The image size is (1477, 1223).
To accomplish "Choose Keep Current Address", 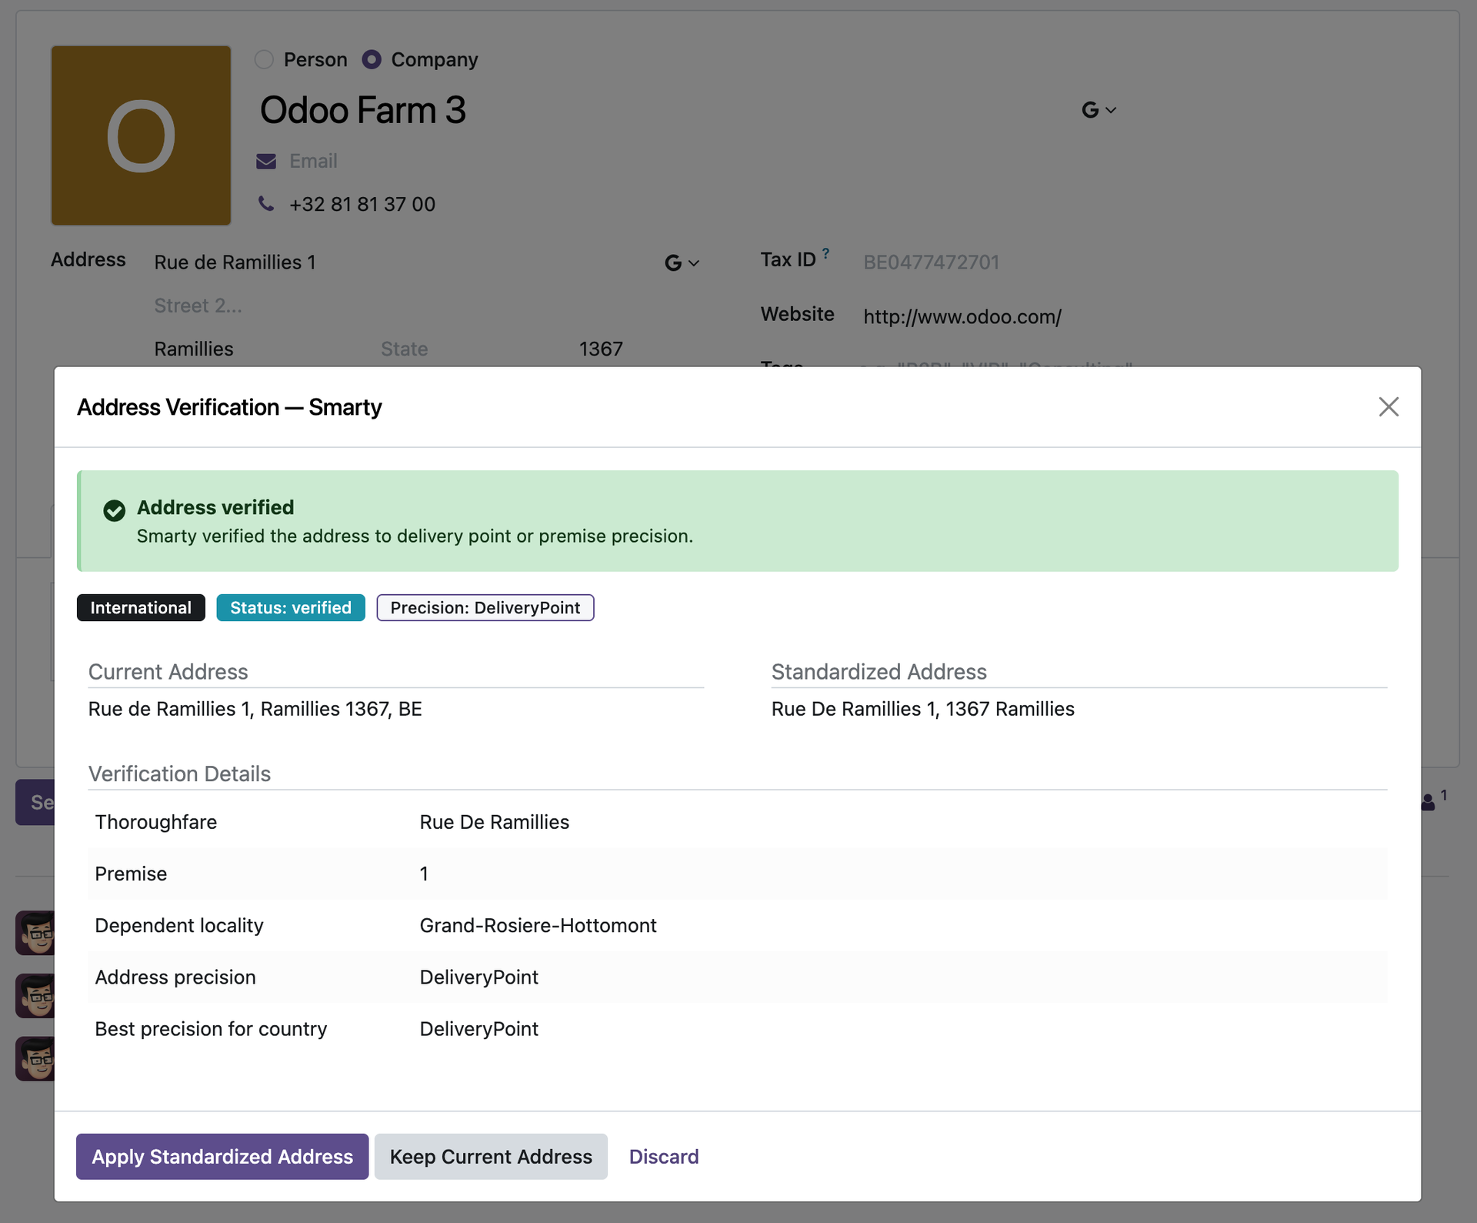I will coord(491,1156).
